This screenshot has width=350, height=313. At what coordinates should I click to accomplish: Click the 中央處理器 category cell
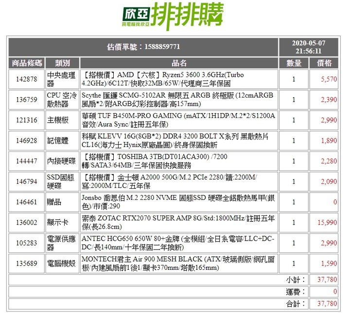(x=62, y=79)
